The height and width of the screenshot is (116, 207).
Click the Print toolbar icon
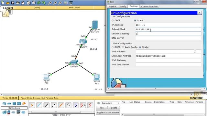pos(18,3)
